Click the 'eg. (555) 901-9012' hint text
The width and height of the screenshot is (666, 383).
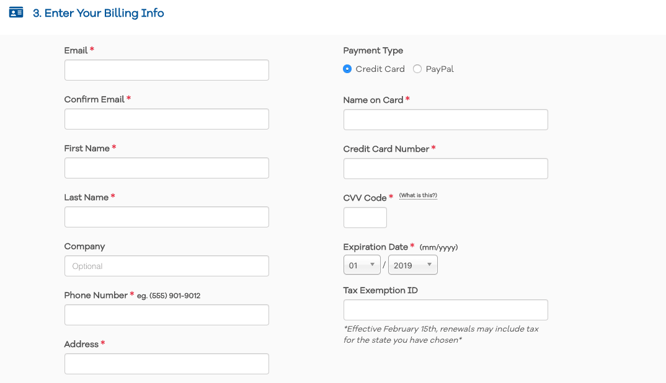[x=169, y=296]
